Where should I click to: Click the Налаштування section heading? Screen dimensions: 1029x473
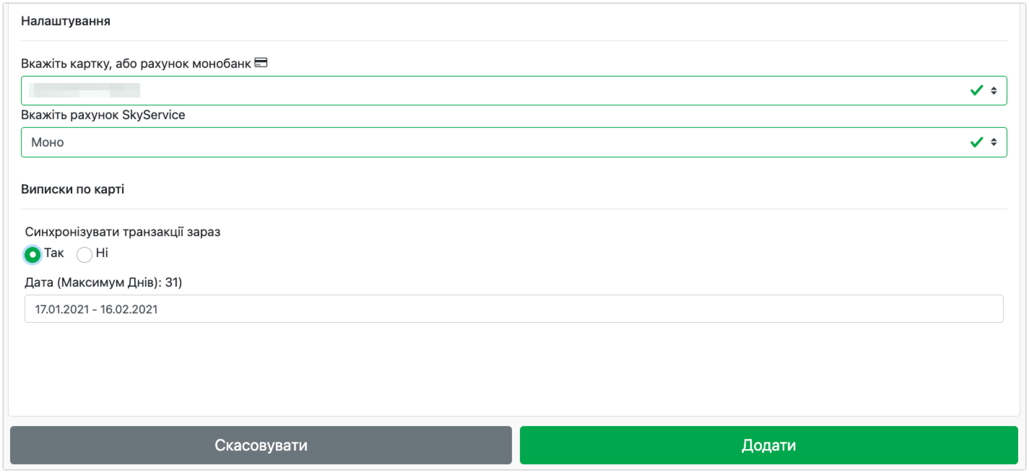[x=65, y=21]
